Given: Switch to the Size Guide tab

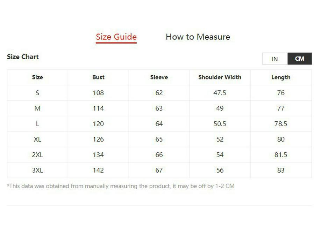Looking at the screenshot, I should [x=116, y=37].
